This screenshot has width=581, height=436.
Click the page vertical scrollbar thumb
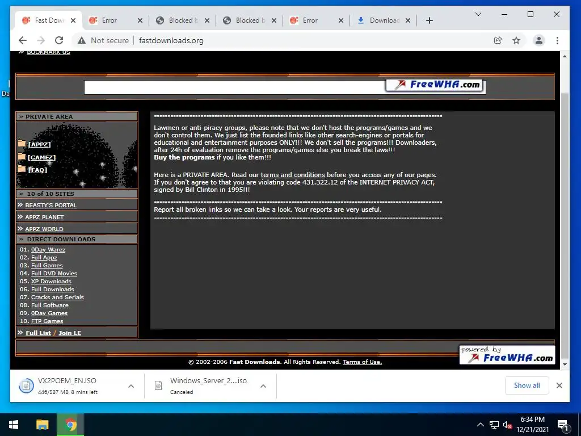pyautogui.click(x=565, y=226)
